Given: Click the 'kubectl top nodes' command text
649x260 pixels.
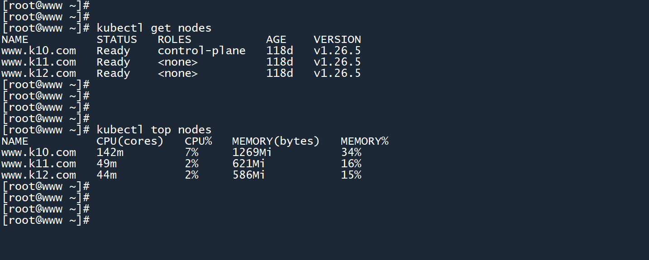Looking at the screenshot, I should tap(154, 130).
